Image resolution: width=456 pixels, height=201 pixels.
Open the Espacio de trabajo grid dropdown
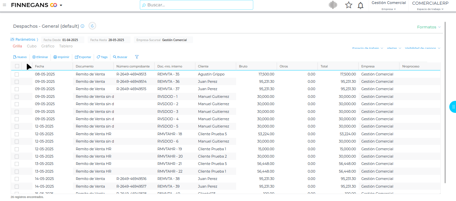pyautogui.click(x=368, y=48)
